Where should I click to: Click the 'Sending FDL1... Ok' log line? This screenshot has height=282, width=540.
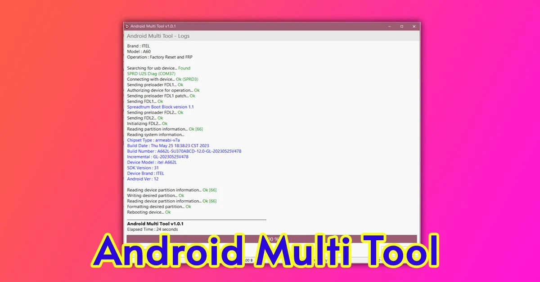tap(145, 101)
